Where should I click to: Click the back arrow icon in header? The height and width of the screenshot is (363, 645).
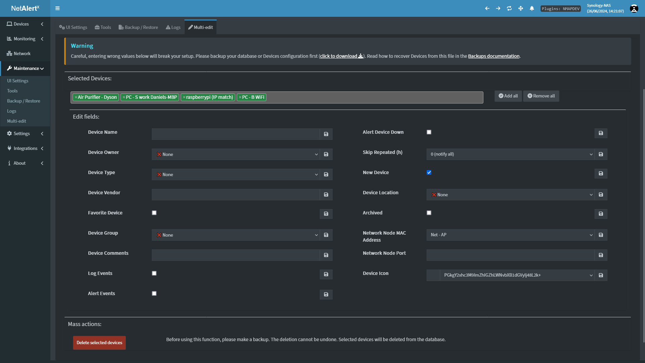[487, 8]
